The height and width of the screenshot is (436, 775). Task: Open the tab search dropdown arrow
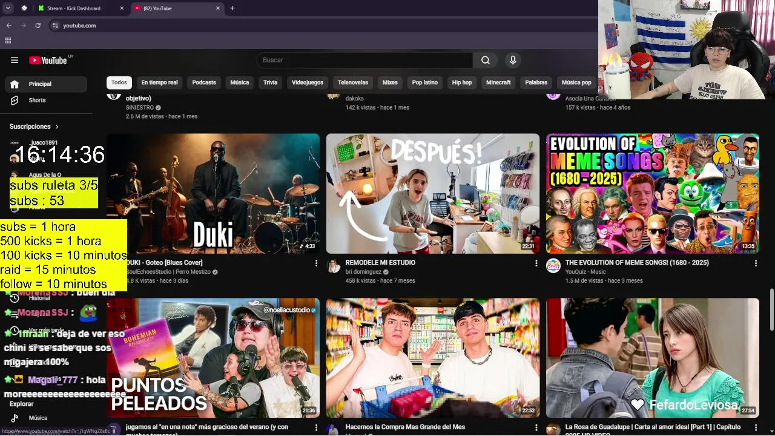point(8,8)
